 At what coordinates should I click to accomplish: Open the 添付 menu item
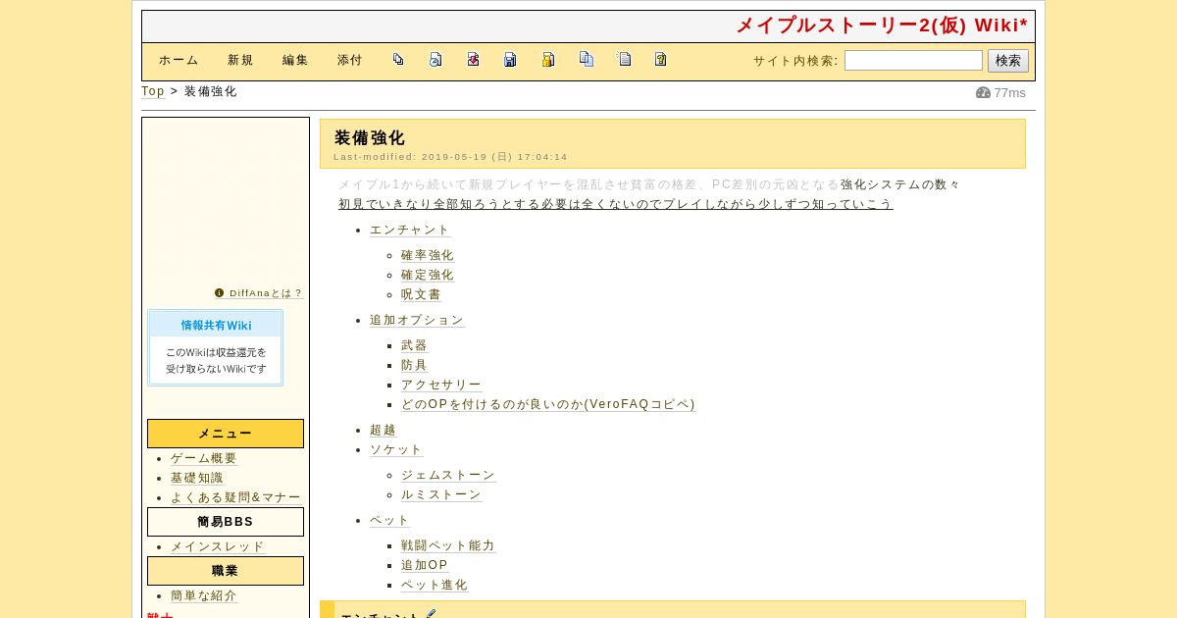(x=350, y=61)
